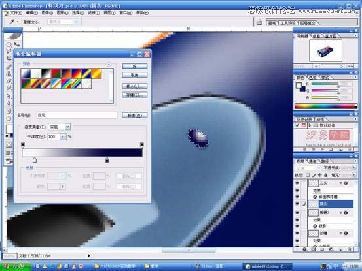Open the 文件 menu
The height and width of the screenshot is (271, 362).
click(x=16, y=12)
